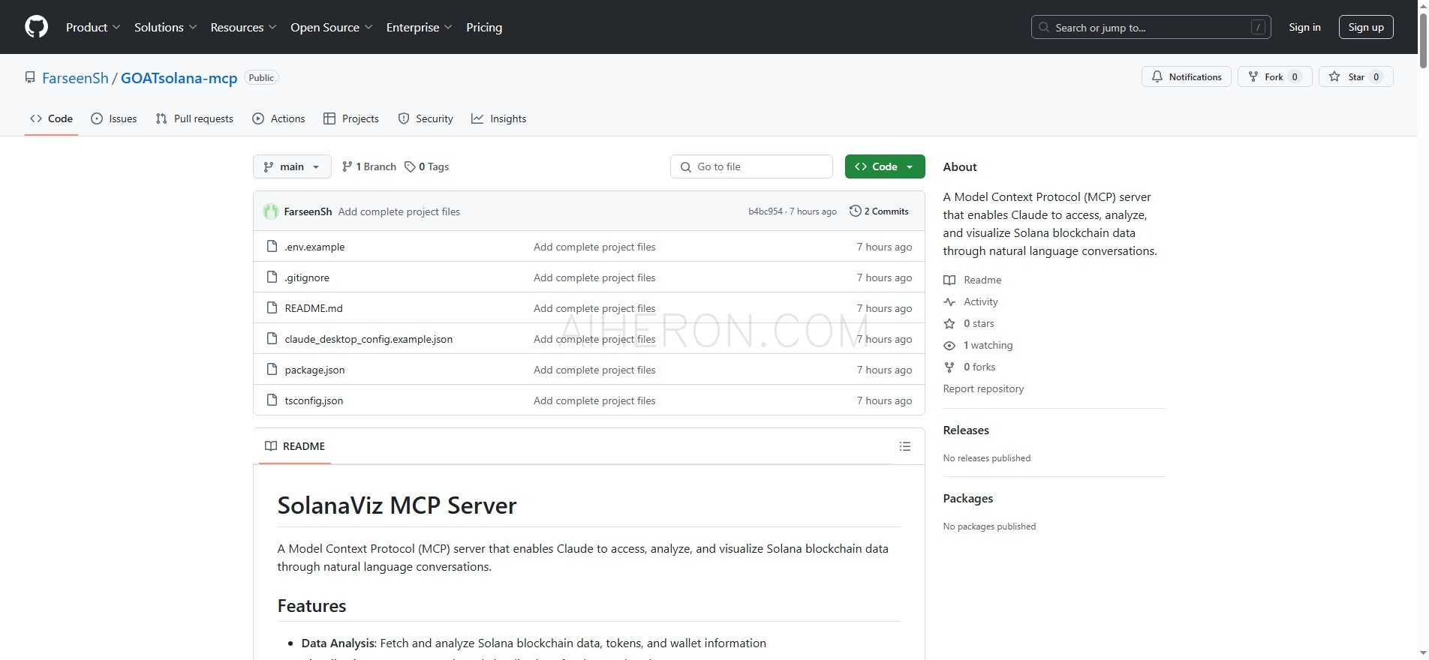Image resolution: width=1429 pixels, height=660 pixels.
Task: Open the Insights tab
Action: tap(499, 118)
